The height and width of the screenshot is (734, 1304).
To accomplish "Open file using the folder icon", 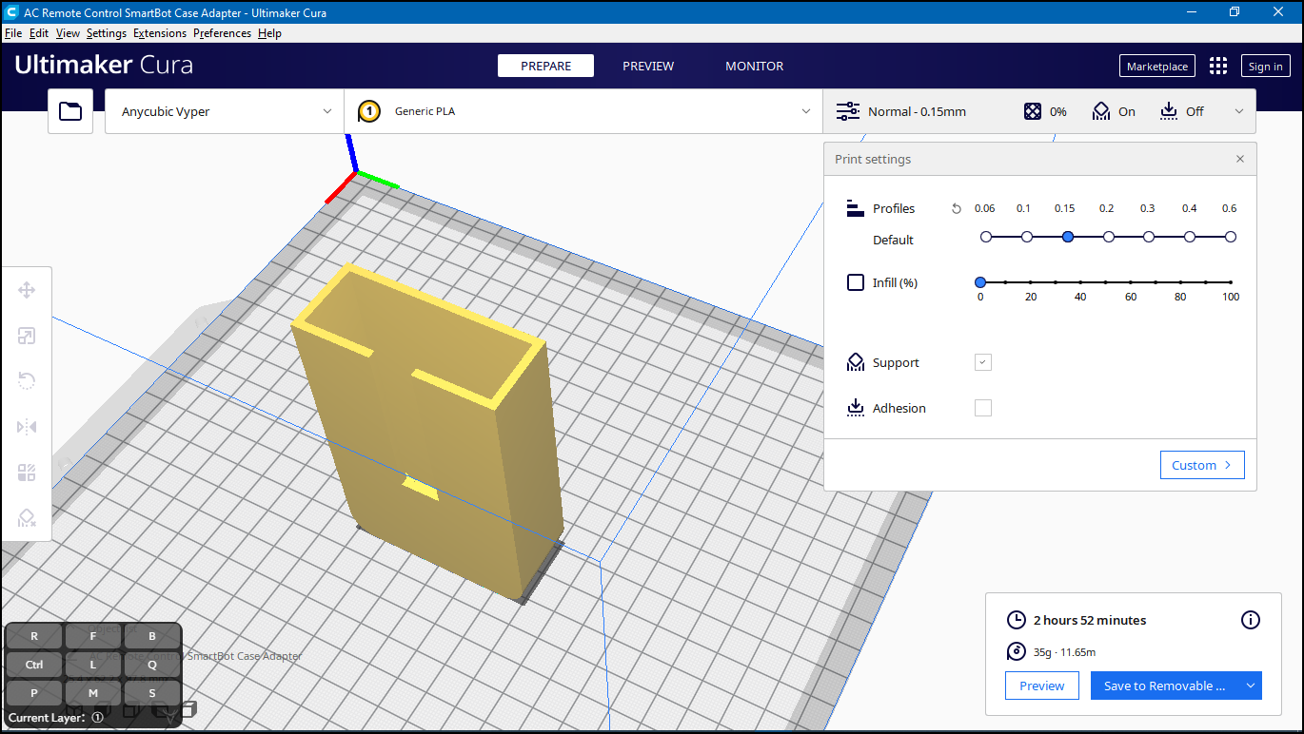I will [x=70, y=111].
